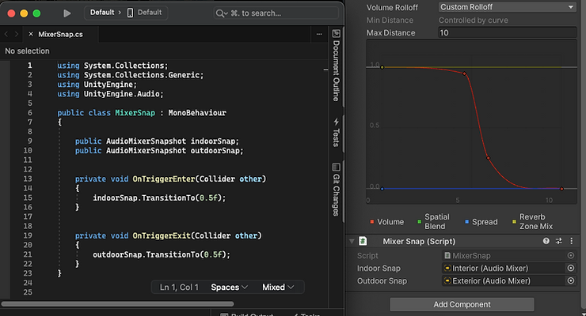Click the Add Component button

462,304
